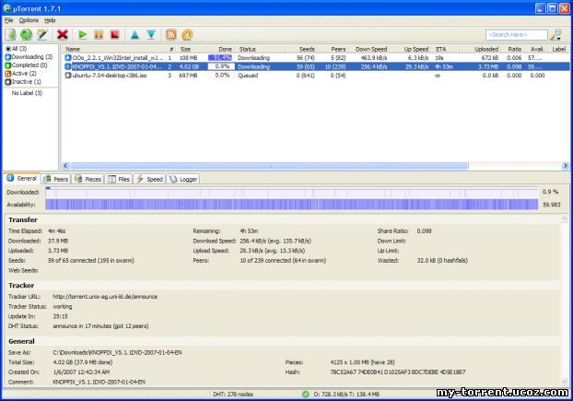Click the KNOPPIX 0.9% progress bar

(x=221, y=66)
